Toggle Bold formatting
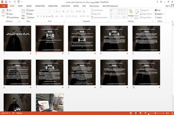The width and height of the screenshot is (174, 115). [x=38, y=16]
